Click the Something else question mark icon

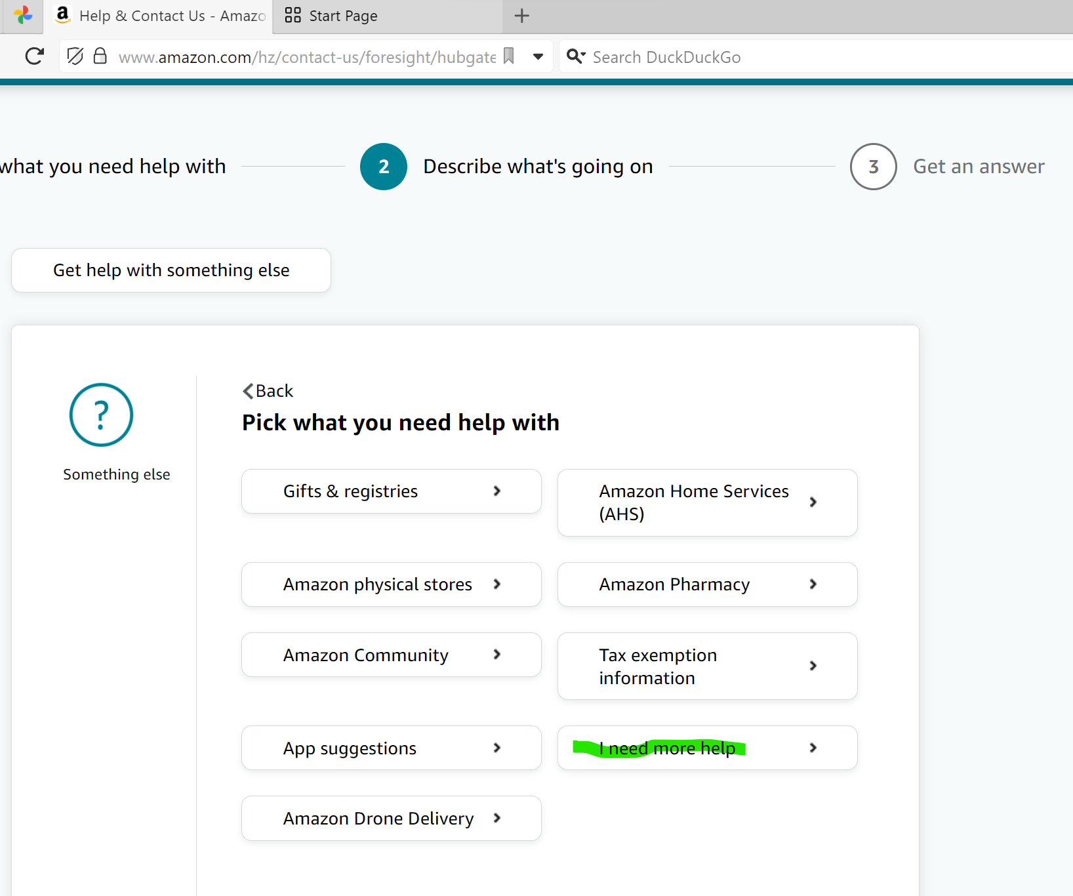pyautogui.click(x=101, y=415)
